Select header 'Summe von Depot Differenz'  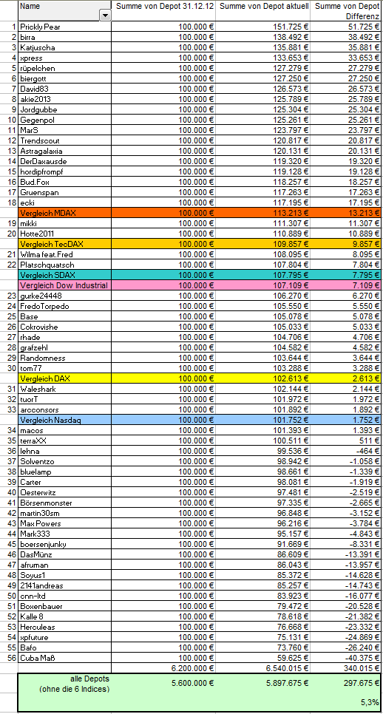(347, 11)
